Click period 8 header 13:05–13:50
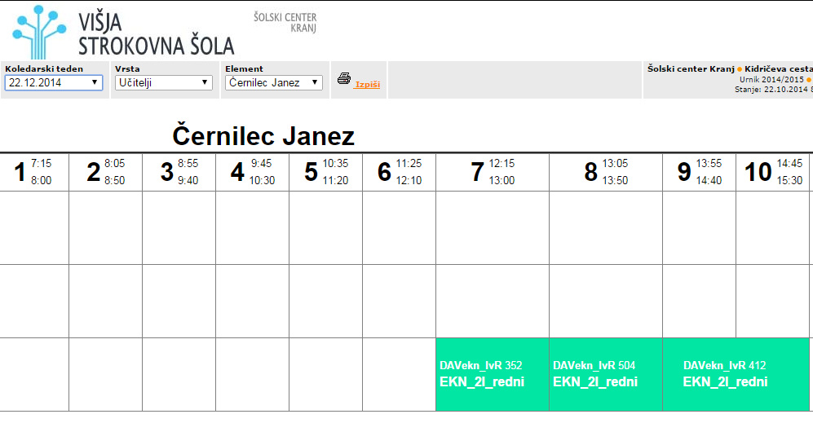Screen dimensions: 813x423 (606, 172)
